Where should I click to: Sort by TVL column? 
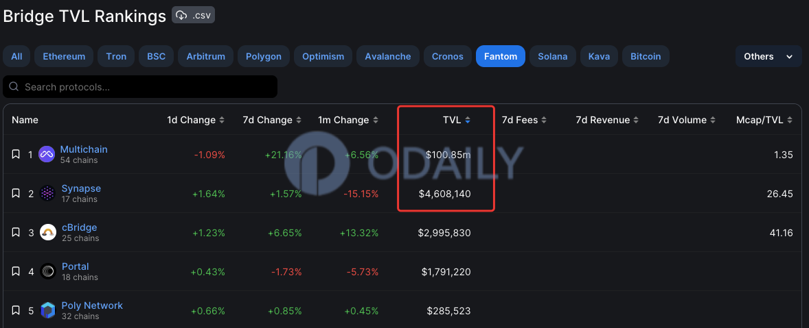point(457,121)
